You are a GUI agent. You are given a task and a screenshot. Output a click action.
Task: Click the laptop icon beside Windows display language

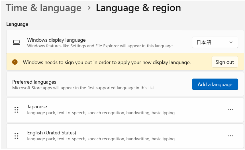point(17,43)
